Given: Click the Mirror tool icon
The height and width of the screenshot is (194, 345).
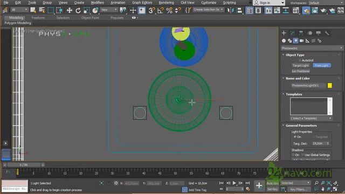Looking at the screenshot, I should pos(230,10).
